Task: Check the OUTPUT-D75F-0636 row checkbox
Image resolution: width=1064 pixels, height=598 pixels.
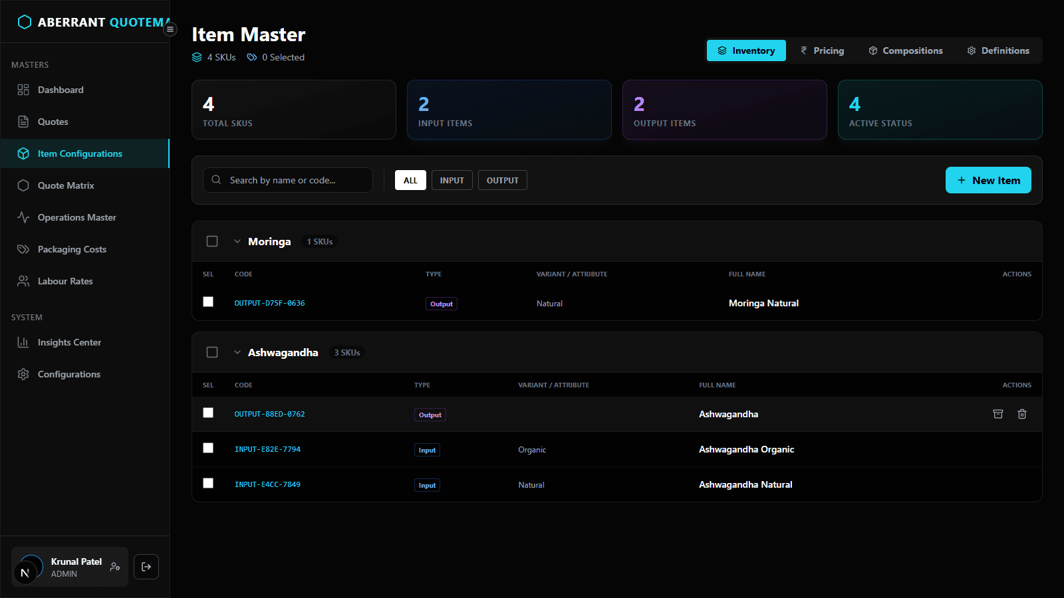Action: click(x=208, y=302)
